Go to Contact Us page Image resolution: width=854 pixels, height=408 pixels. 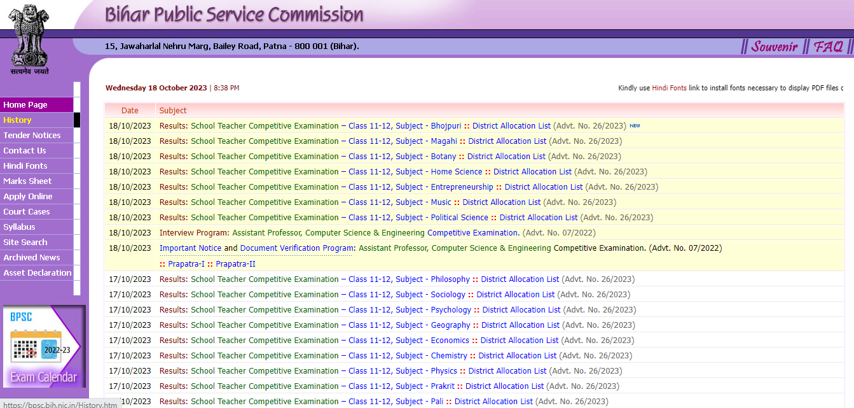point(37,151)
